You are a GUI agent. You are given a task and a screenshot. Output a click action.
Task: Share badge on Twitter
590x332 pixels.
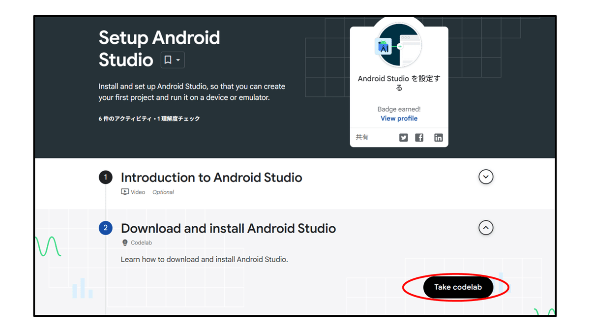[404, 138]
